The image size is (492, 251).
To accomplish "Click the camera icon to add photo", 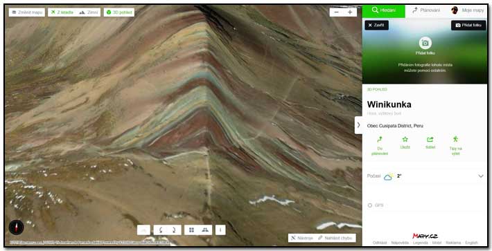I will (425, 43).
